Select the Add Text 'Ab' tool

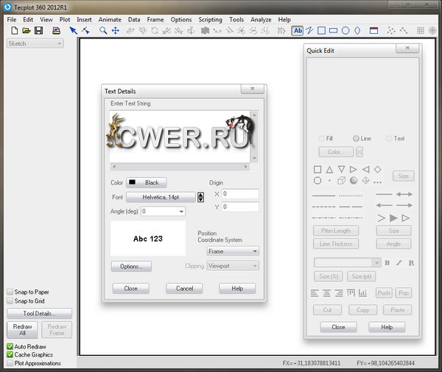(298, 30)
